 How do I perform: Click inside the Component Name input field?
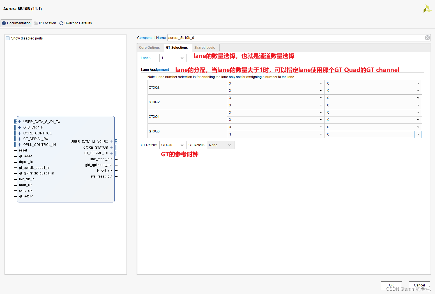[252, 38]
